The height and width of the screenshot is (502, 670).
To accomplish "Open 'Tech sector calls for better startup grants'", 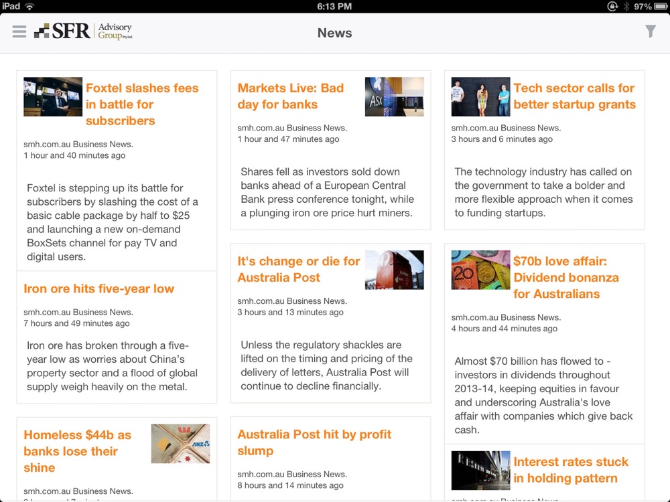I will pyautogui.click(x=574, y=96).
